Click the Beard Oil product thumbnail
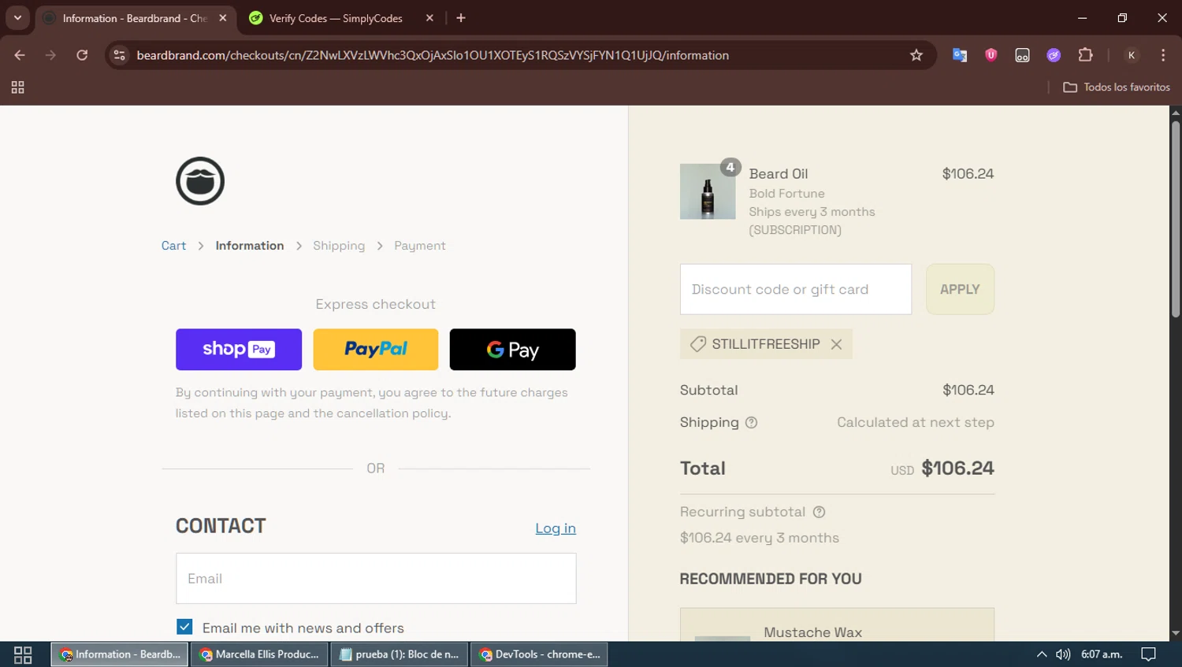 [x=708, y=191]
